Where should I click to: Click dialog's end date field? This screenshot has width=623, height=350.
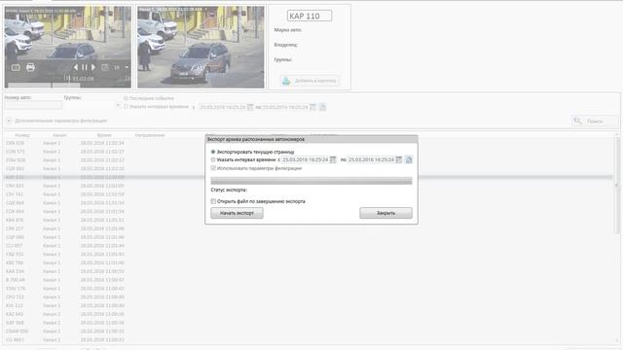pyautogui.click(x=371, y=159)
